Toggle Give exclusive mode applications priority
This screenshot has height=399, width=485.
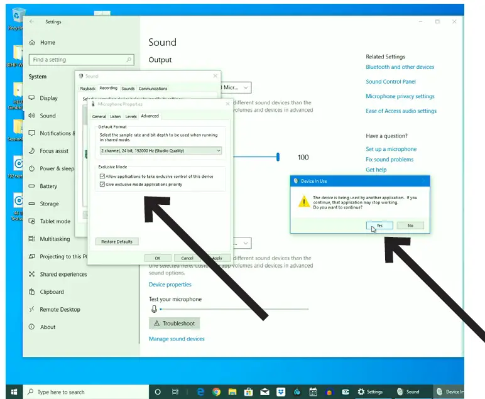102,184
